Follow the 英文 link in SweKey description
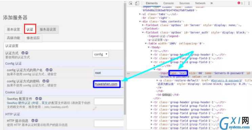This screenshot has width=252, height=130. [x=44, y=103]
